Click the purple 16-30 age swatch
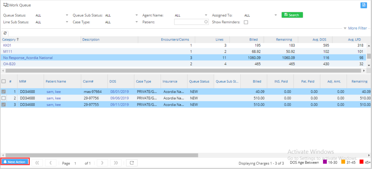Screen dimensions: 372x169 point(325,162)
